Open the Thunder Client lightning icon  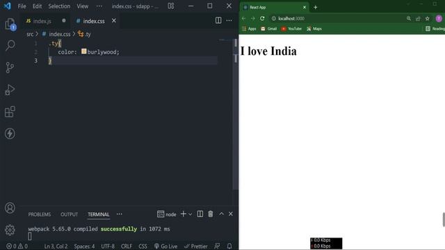pos(10,133)
